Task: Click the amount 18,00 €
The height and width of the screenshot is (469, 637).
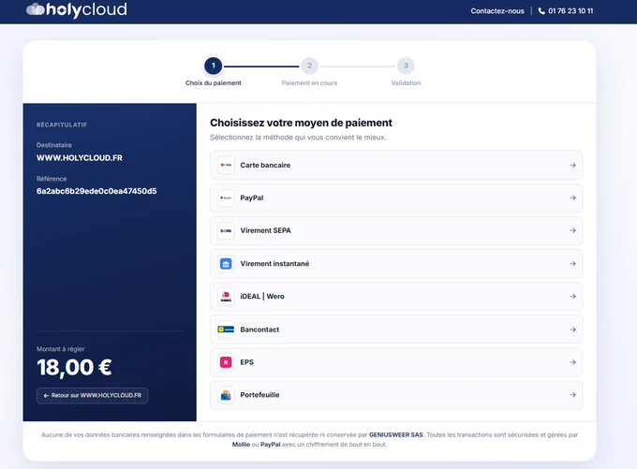Action: point(74,368)
